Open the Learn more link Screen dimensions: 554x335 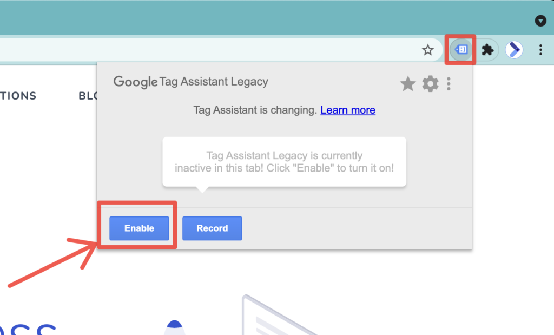tap(348, 110)
